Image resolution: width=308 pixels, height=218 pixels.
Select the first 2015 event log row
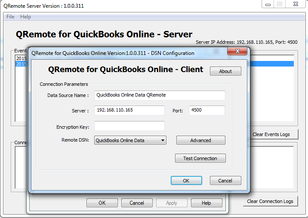point(21,58)
